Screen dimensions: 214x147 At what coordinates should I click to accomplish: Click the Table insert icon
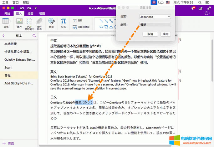click(5, 21)
